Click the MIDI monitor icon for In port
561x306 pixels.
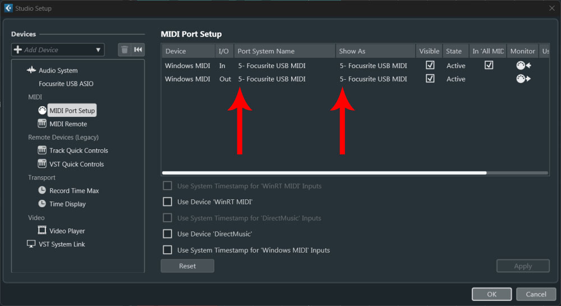click(x=523, y=66)
